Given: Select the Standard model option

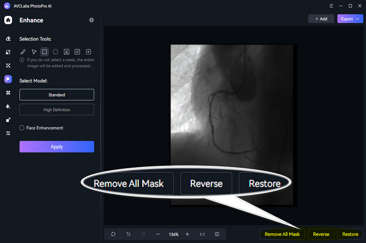Looking at the screenshot, I should [57, 95].
